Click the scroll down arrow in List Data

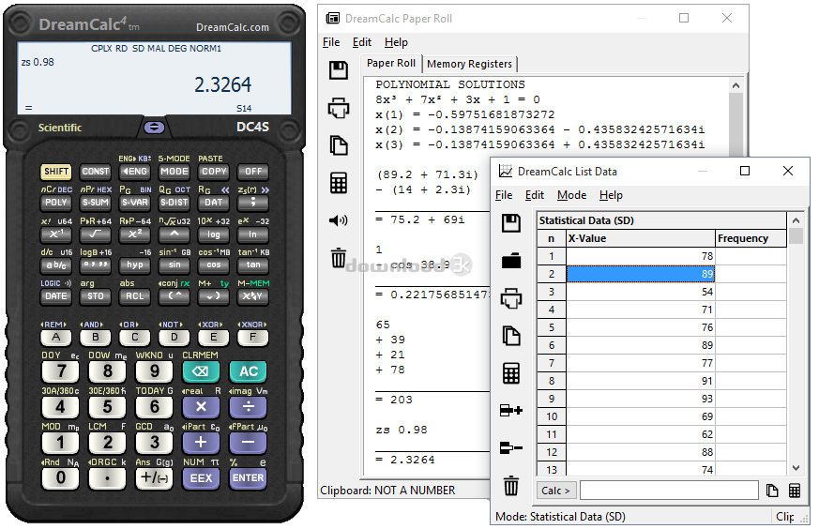pyautogui.click(x=796, y=468)
